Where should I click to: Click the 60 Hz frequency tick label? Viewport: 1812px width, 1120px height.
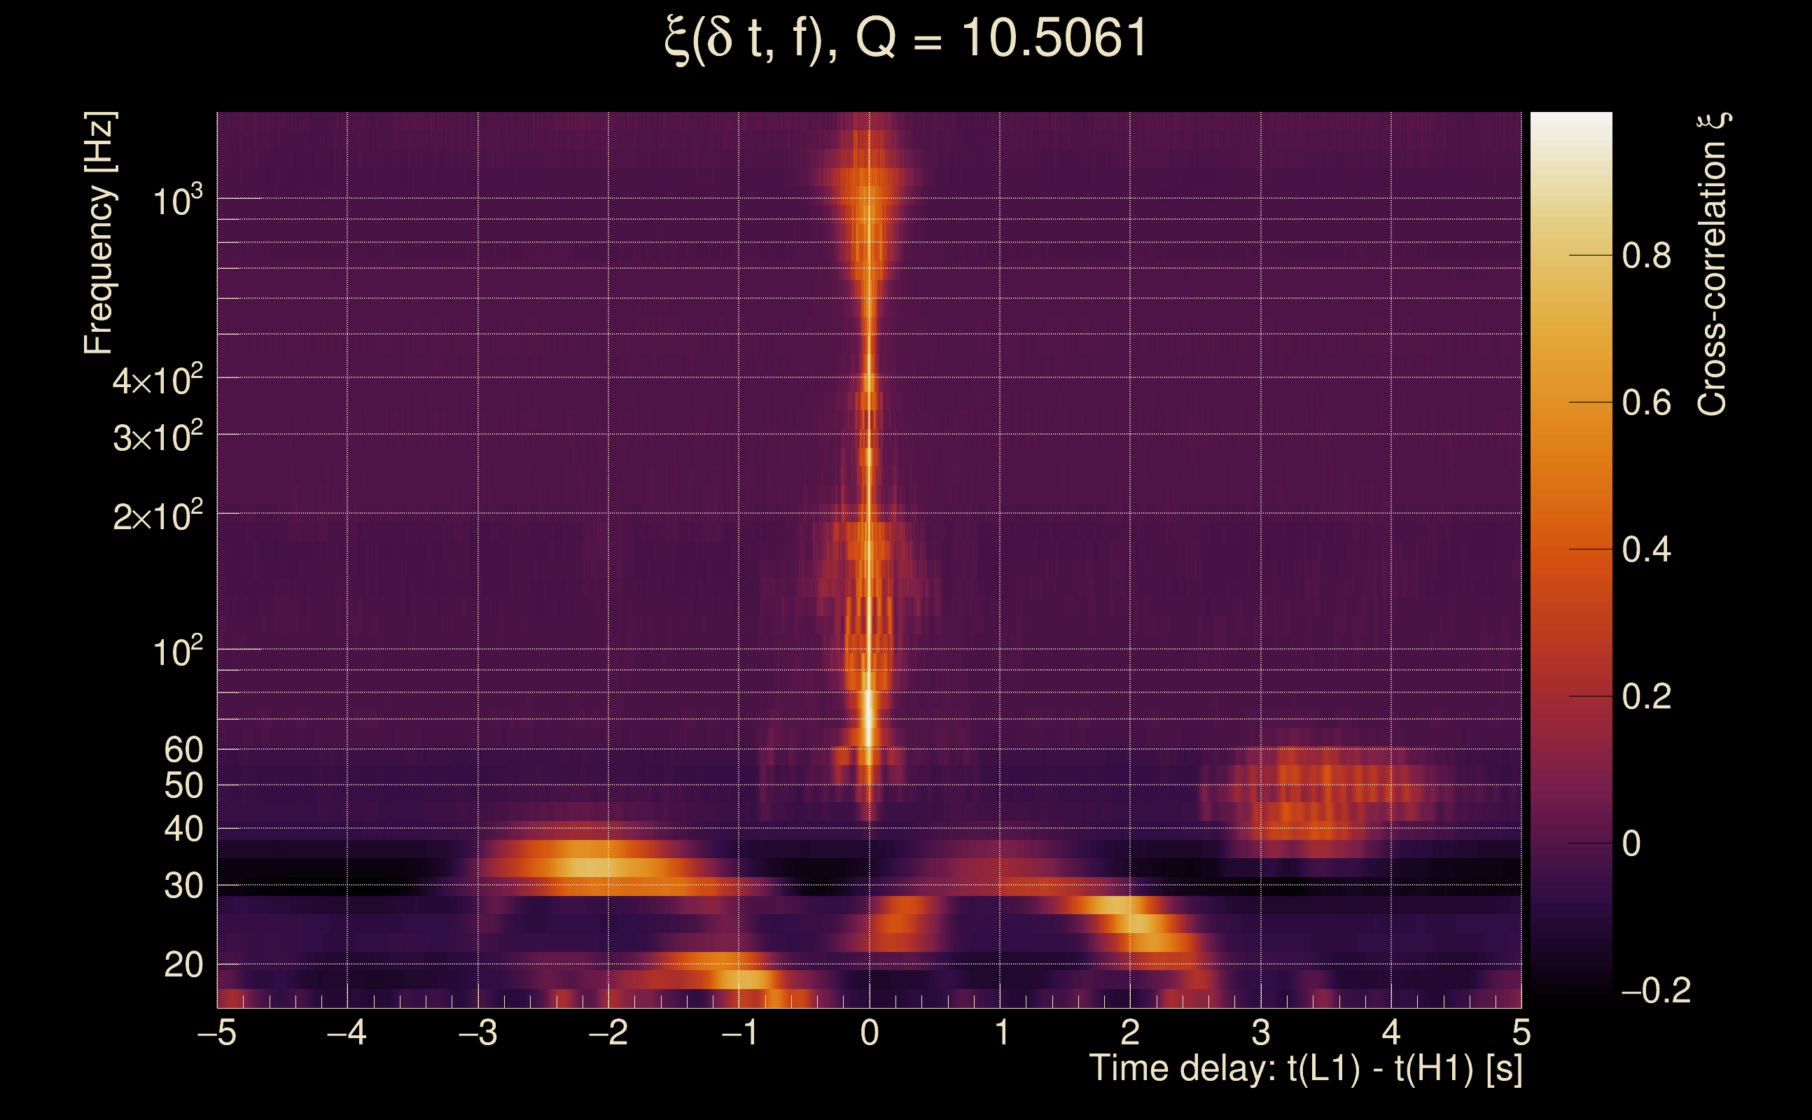(x=183, y=750)
